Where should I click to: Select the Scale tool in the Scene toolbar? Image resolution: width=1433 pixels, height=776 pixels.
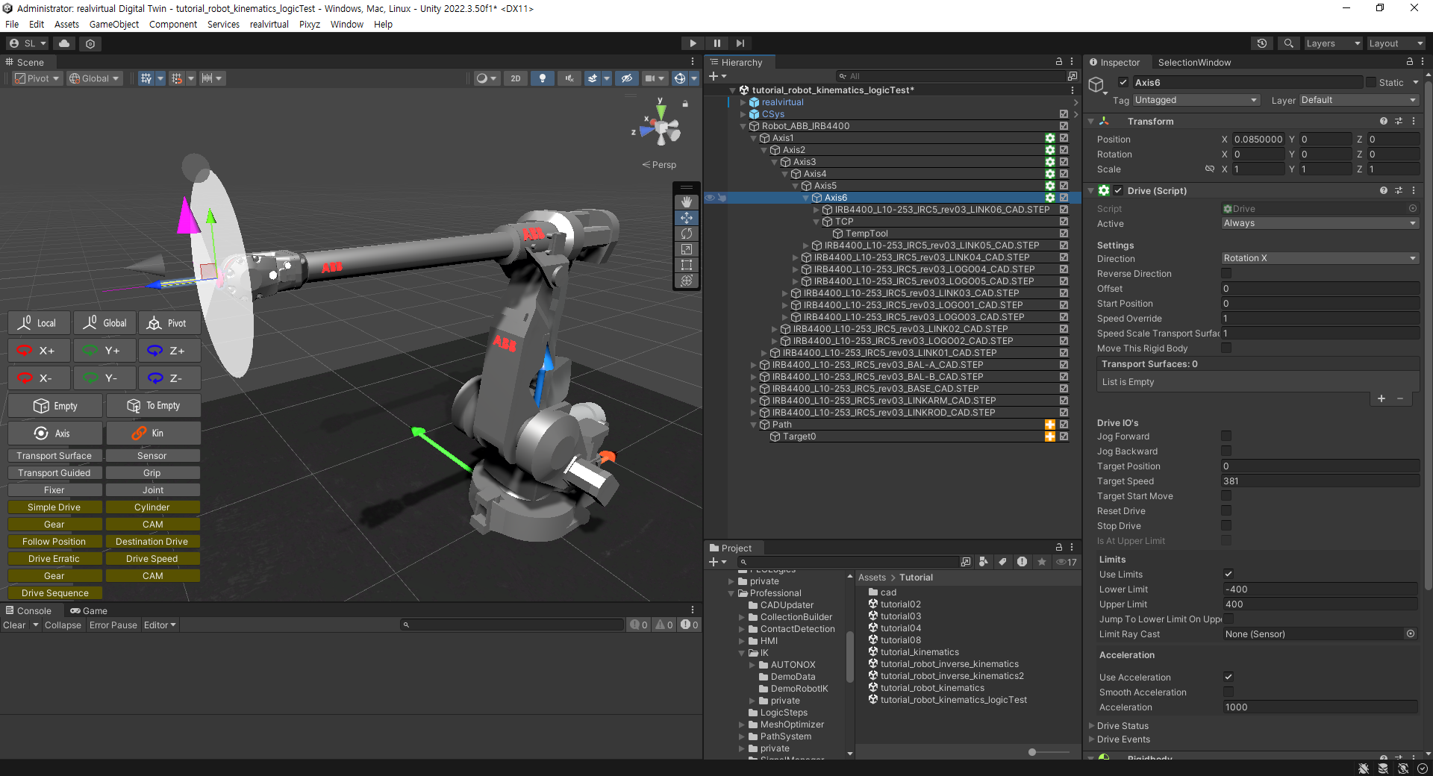click(687, 249)
